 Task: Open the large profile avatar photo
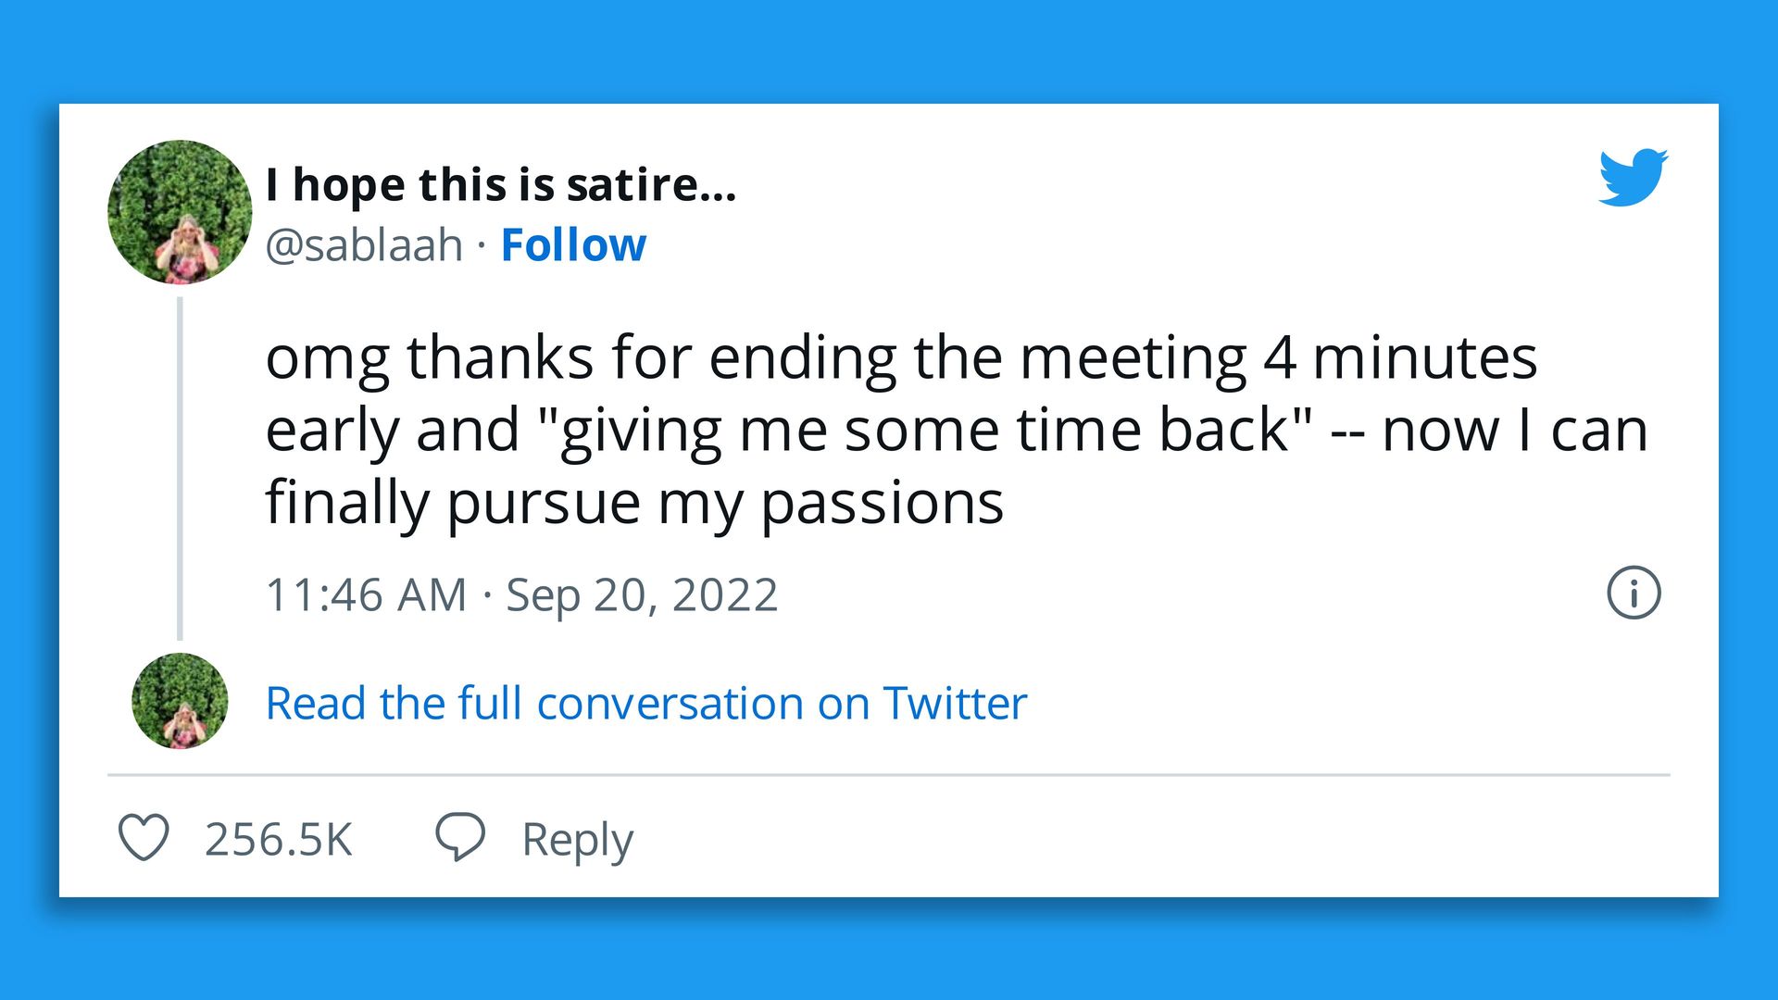click(x=180, y=212)
